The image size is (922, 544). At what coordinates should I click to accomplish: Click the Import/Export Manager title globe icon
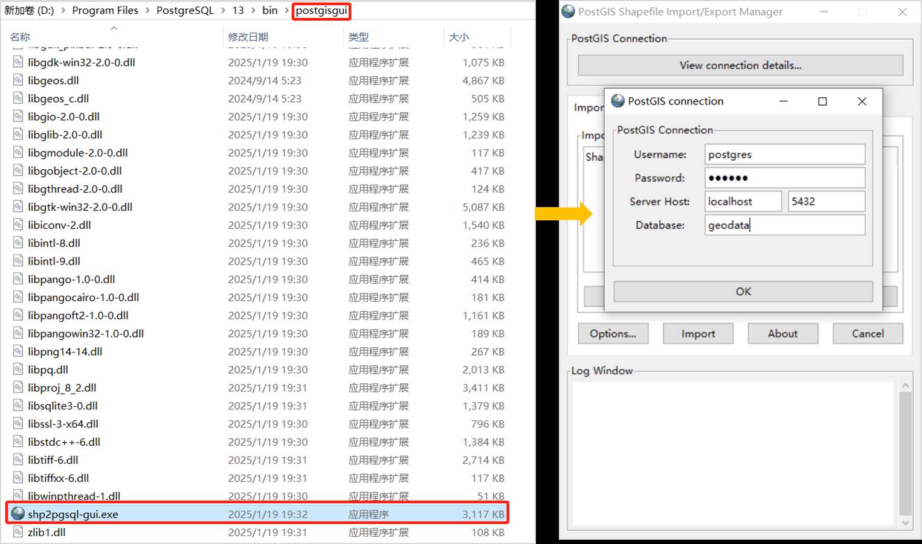(x=568, y=11)
